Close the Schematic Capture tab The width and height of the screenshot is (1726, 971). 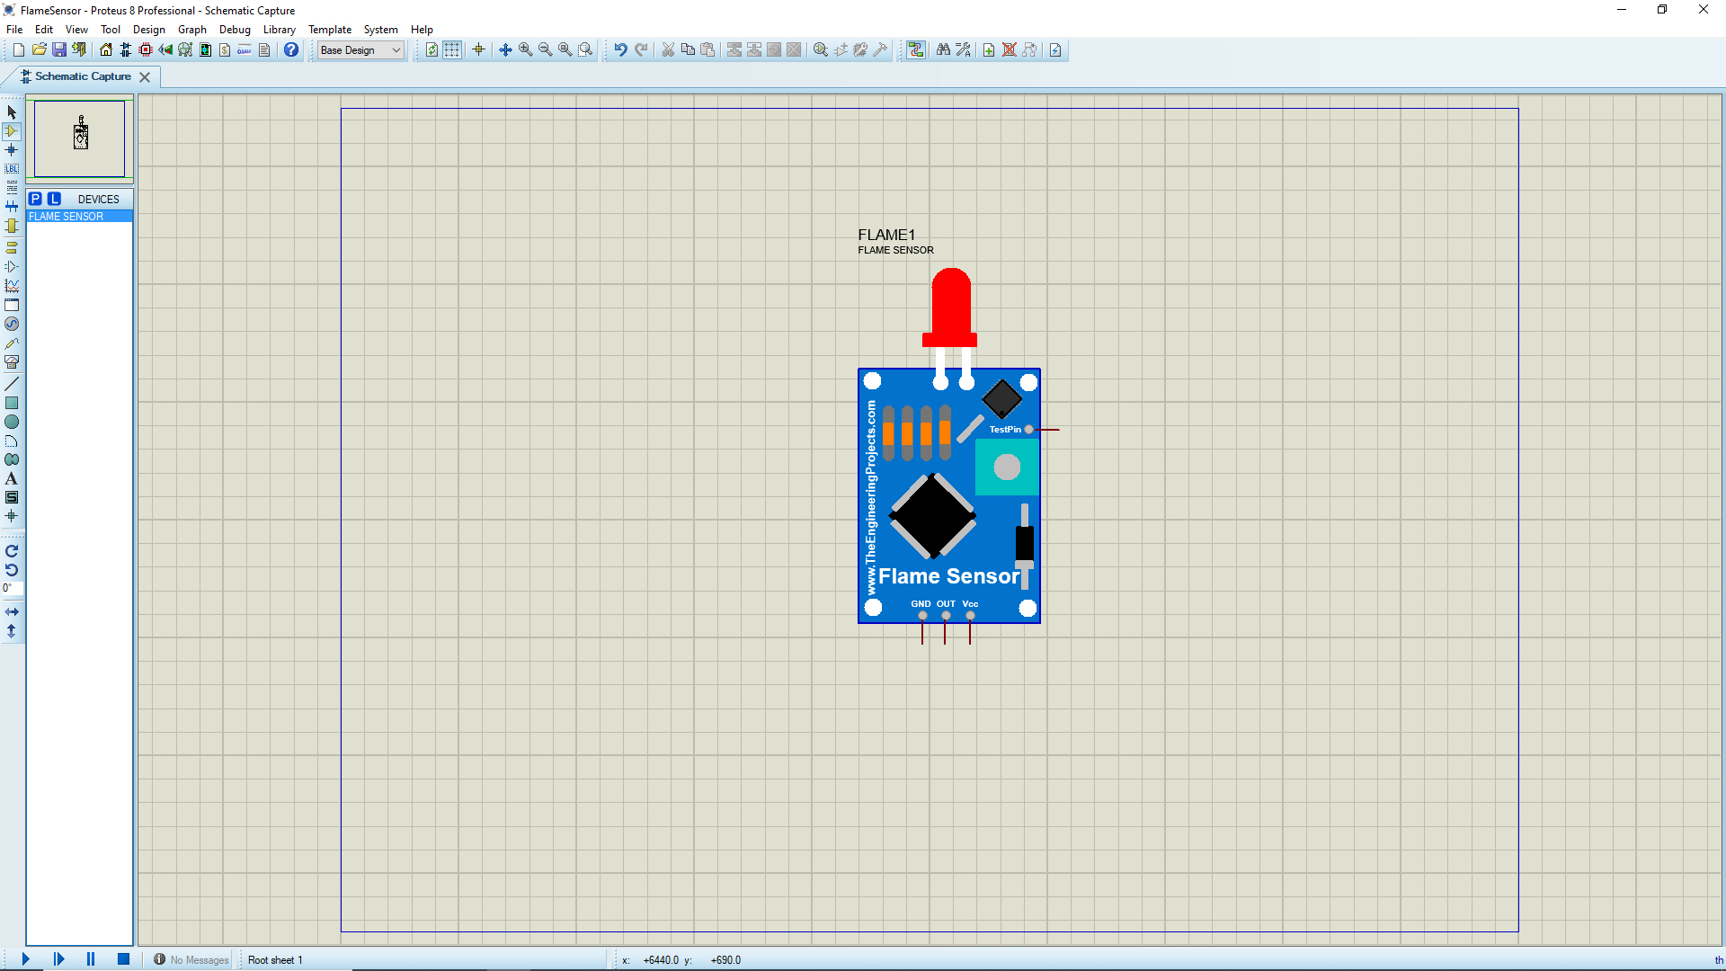click(145, 77)
